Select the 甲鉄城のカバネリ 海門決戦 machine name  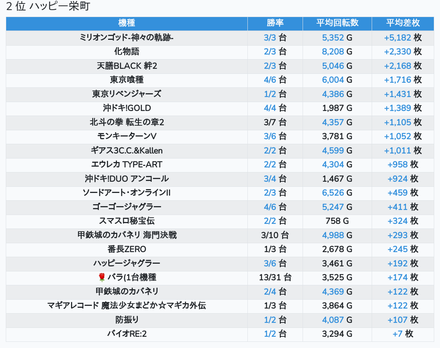pyautogui.click(x=127, y=235)
